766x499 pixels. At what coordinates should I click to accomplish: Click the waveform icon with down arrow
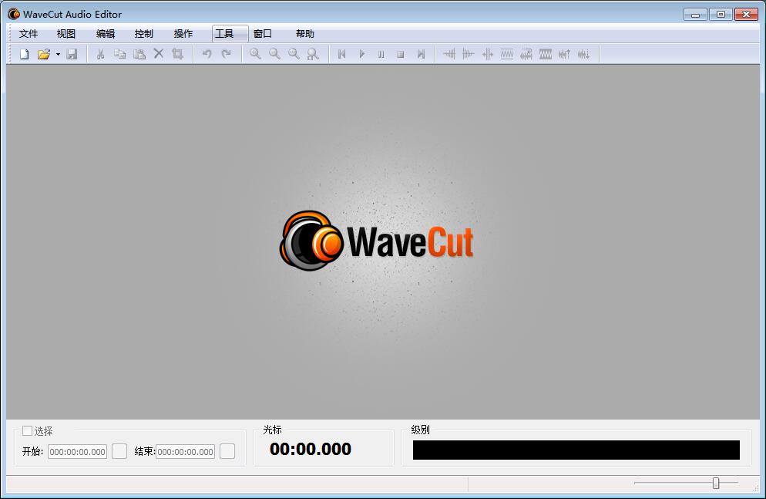pos(584,54)
